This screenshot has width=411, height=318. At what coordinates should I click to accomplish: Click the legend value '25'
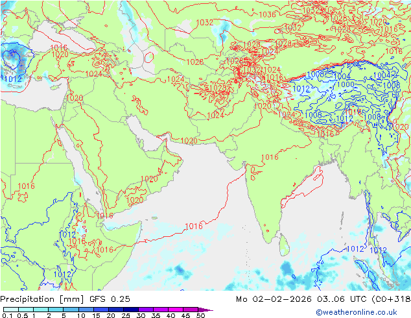(x=126, y=315)
